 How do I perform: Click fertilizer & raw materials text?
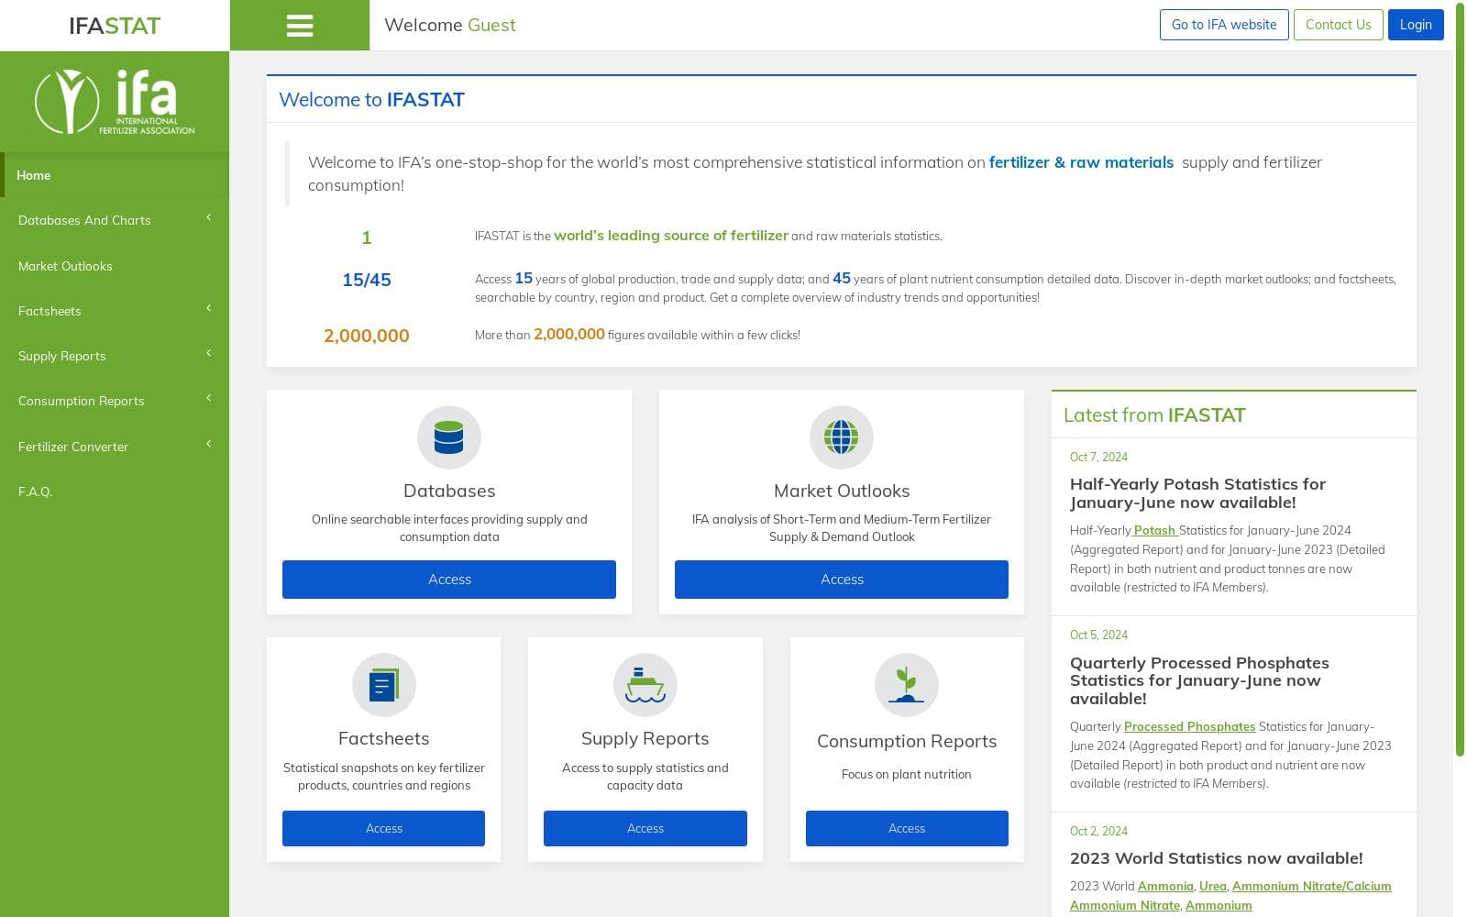1081,162
